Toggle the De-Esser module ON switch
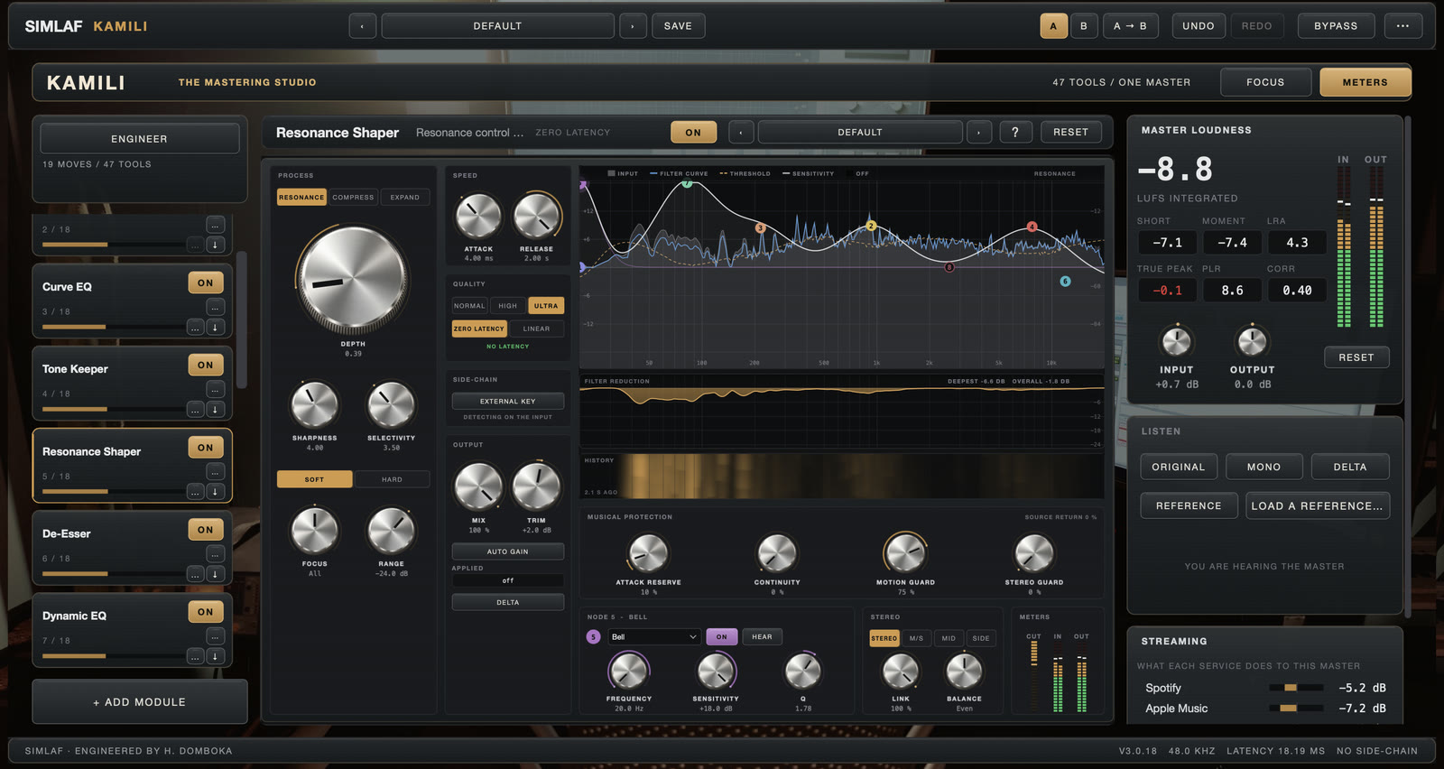Image resolution: width=1444 pixels, height=769 pixels. click(x=206, y=531)
